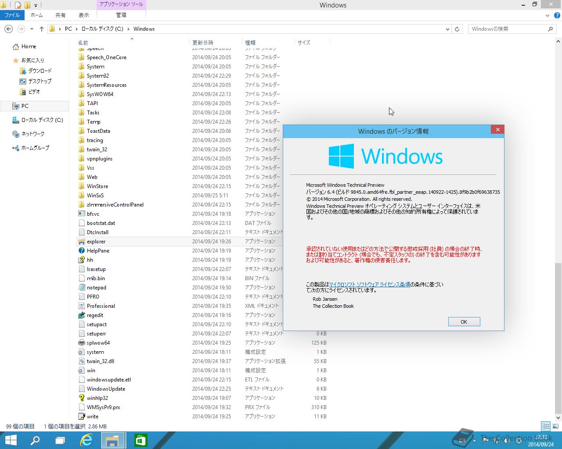The height and width of the screenshot is (449, 562).
Task: Switch to details view layout icon
Action: pyautogui.click(x=546, y=426)
